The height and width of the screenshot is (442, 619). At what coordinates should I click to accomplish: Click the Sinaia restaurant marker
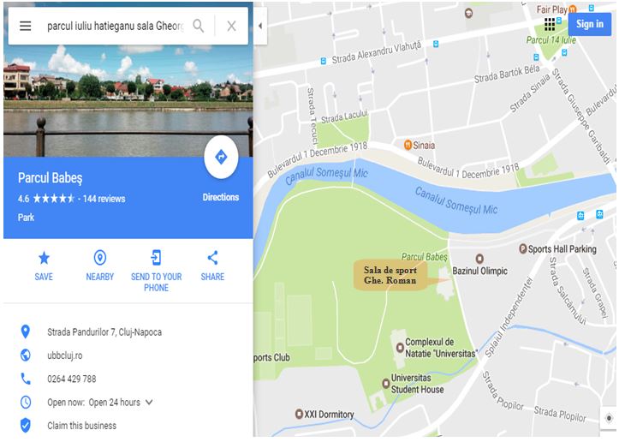408,145
